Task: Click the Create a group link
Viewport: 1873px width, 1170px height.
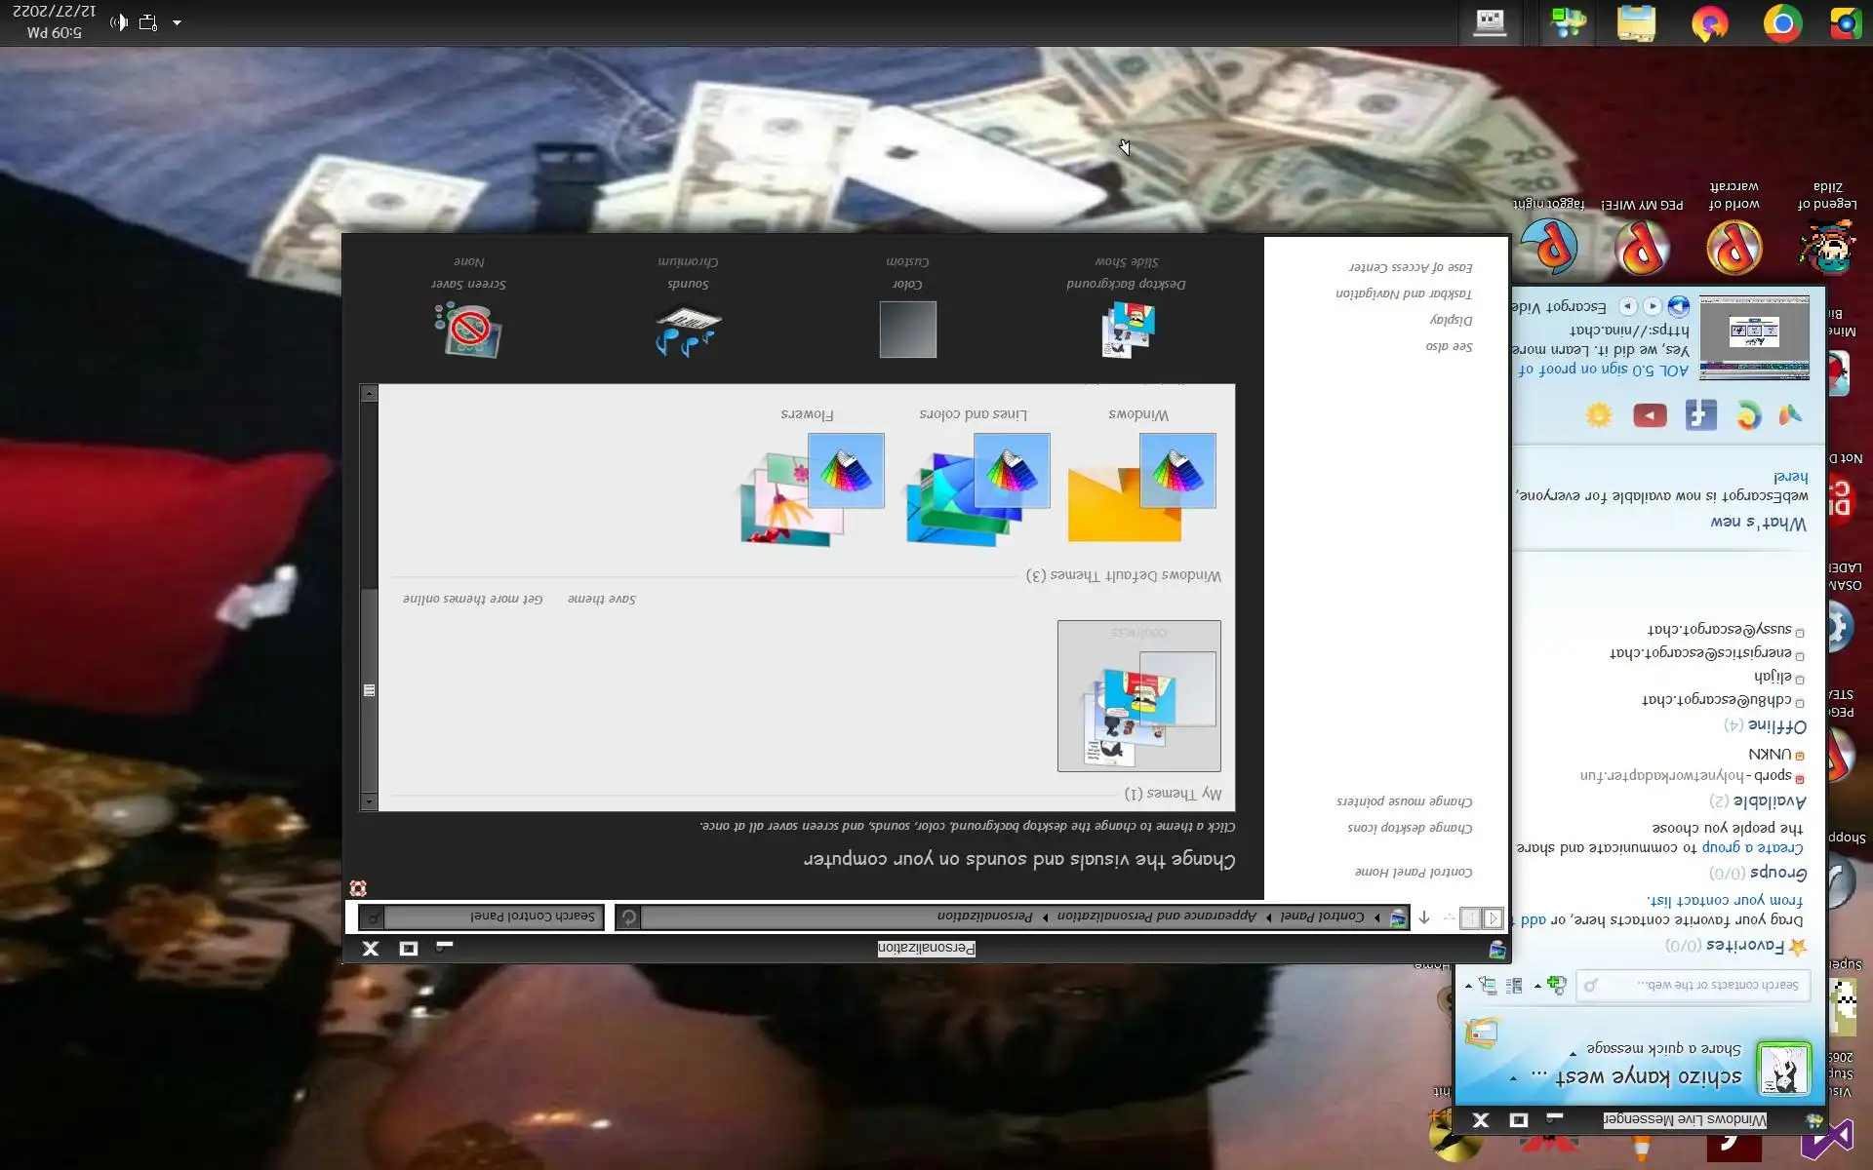Action: pos(1752,847)
